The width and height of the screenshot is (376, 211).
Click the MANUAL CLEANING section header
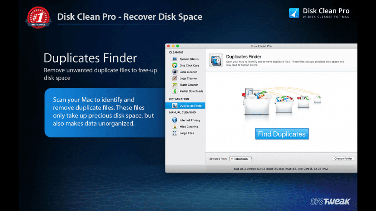point(182,112)
